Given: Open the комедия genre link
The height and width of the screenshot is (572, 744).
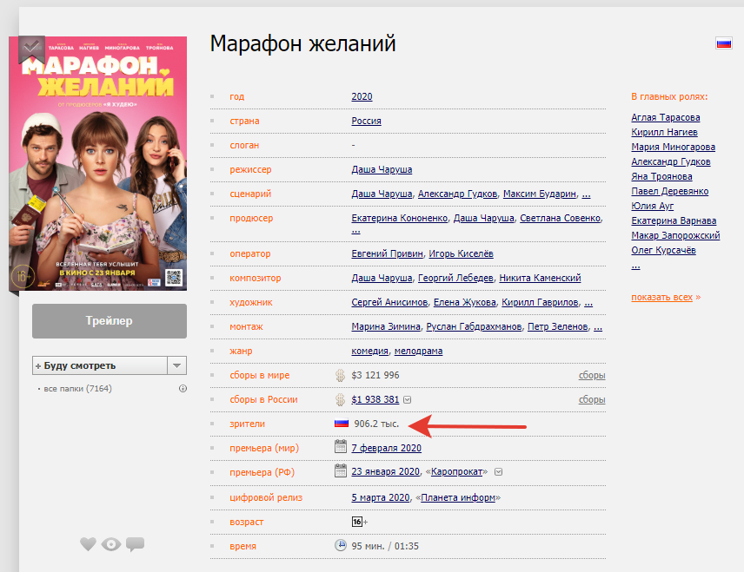Looking at the screenshot, I should [x=369, y=352].
